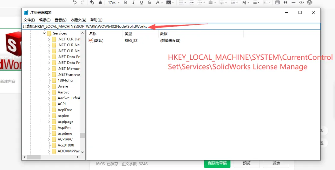Image resolution: width=335 pixels, height=170 pixels.
Task: Open the 收藏夹(A) menu
Action: 78,20
